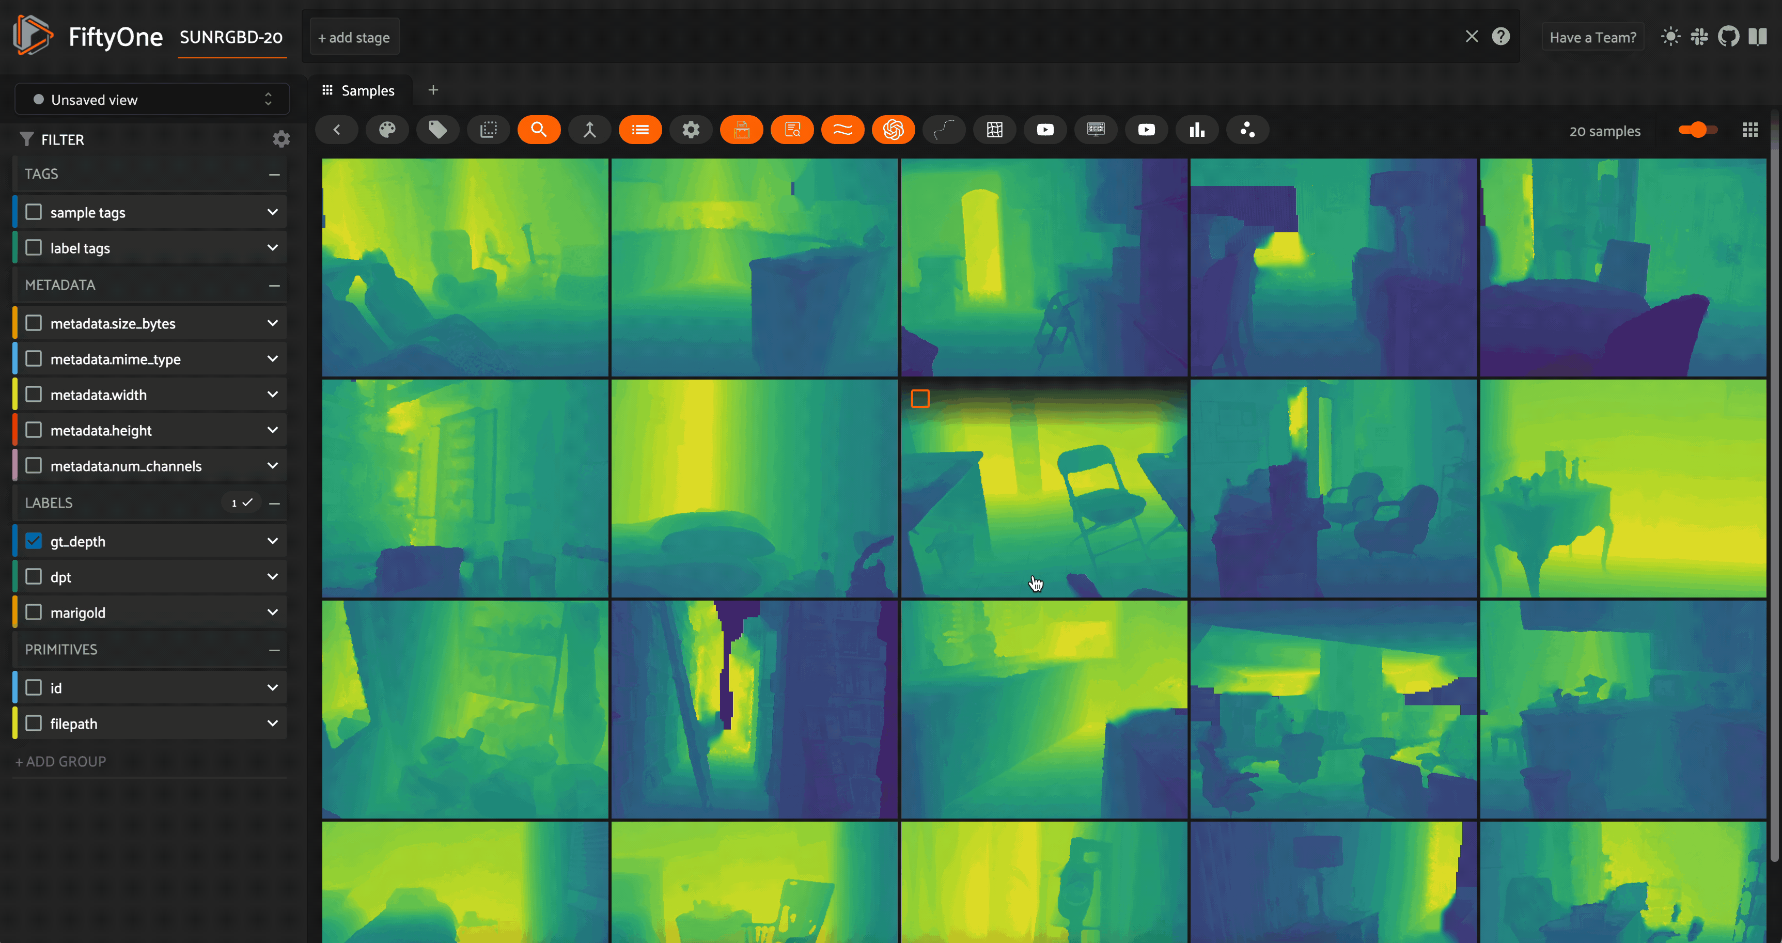Open the bar chart histogram icon
This screenshot has width=1782, height=943.
pyautogui.click(x=1197, y=130)
